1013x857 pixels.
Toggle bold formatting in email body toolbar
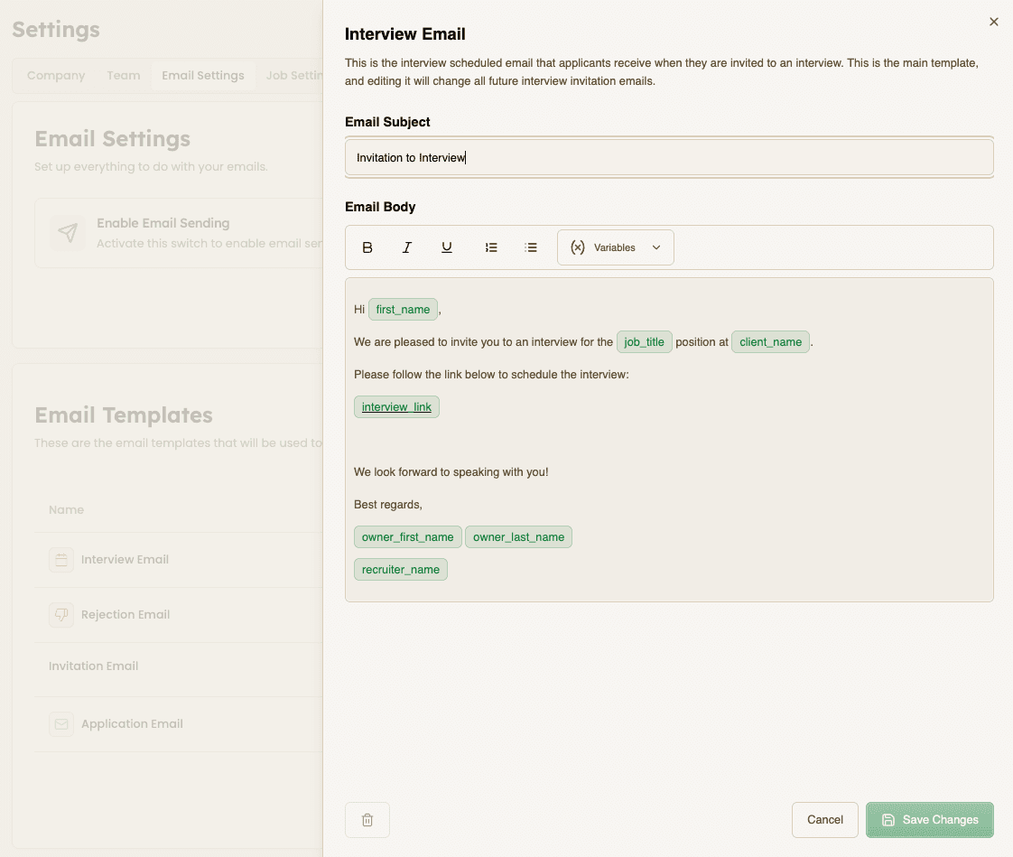(367, 247)
